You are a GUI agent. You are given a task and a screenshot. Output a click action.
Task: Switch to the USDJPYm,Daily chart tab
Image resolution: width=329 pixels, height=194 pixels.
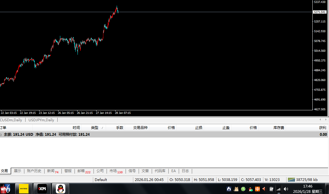pyautogui.click(x=41, y=120)
